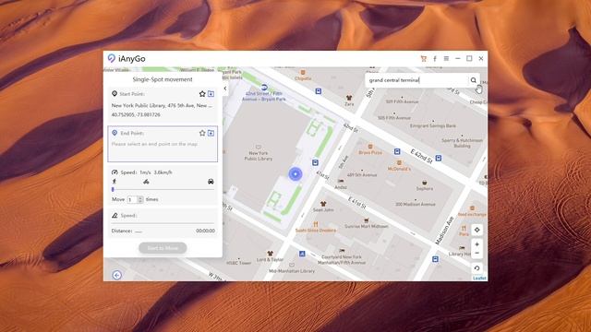
Task: Click the 489 5th Avenue label
Action: (x=362, y=174)
